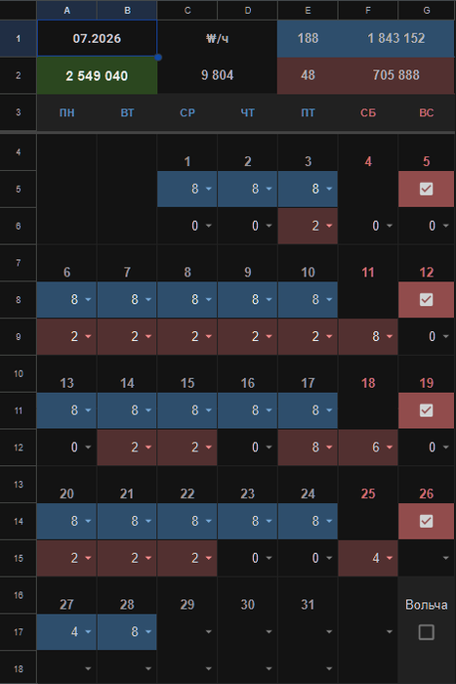Select the 07.2026 date cell
This screenshot has width=456, height=684.
click(97, 38)
